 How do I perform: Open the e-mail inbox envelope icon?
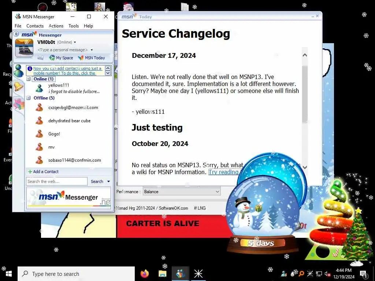(x=40, y=57)
